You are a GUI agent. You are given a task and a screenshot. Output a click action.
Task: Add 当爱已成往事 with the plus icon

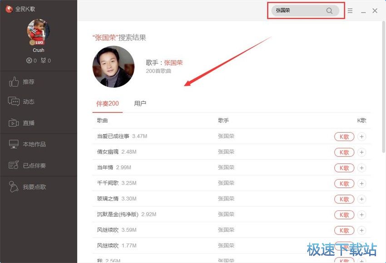[361, 136]
